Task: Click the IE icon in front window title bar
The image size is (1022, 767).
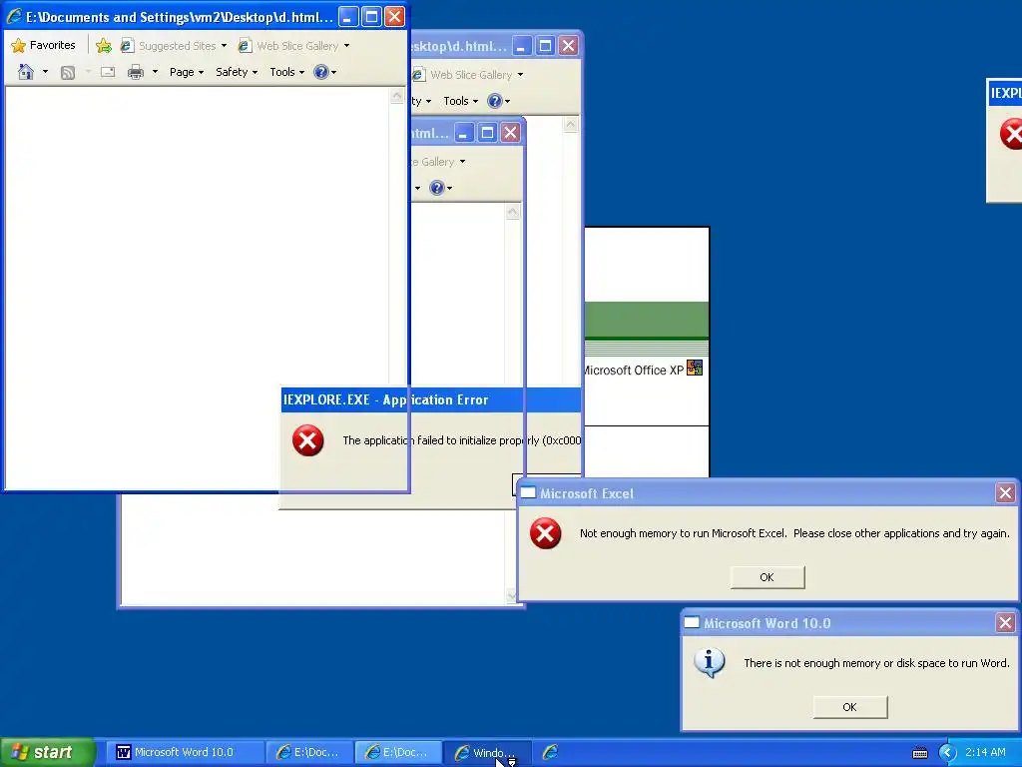Action: [x=14, y=16]
